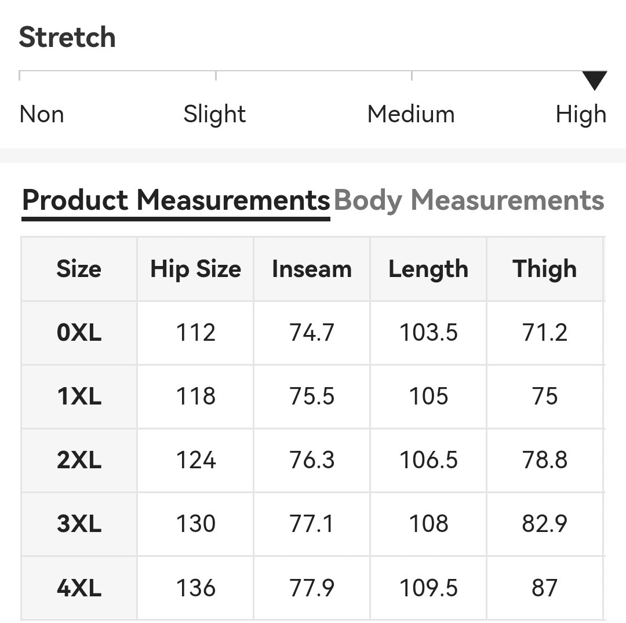Switch to Body Measurements tab
The width and height of the screenshot is (626, 623).
(x=469, y=201)
